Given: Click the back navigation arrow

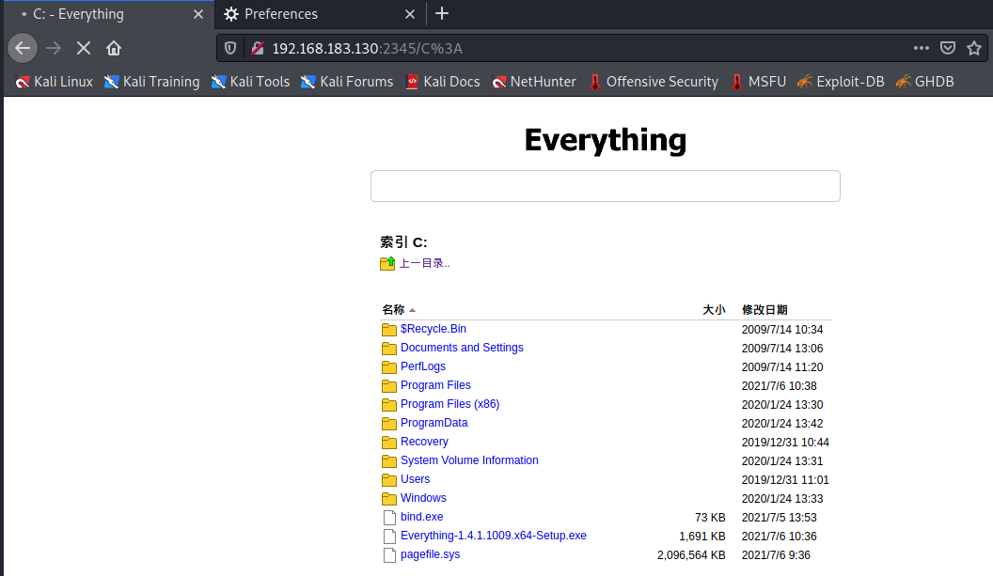Looking at the screenshot, I should tap(22, 47).
